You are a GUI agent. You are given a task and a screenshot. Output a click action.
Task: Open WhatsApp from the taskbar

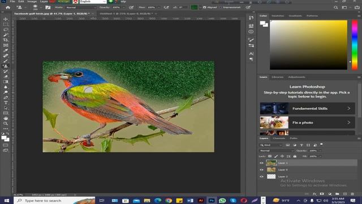222,201
